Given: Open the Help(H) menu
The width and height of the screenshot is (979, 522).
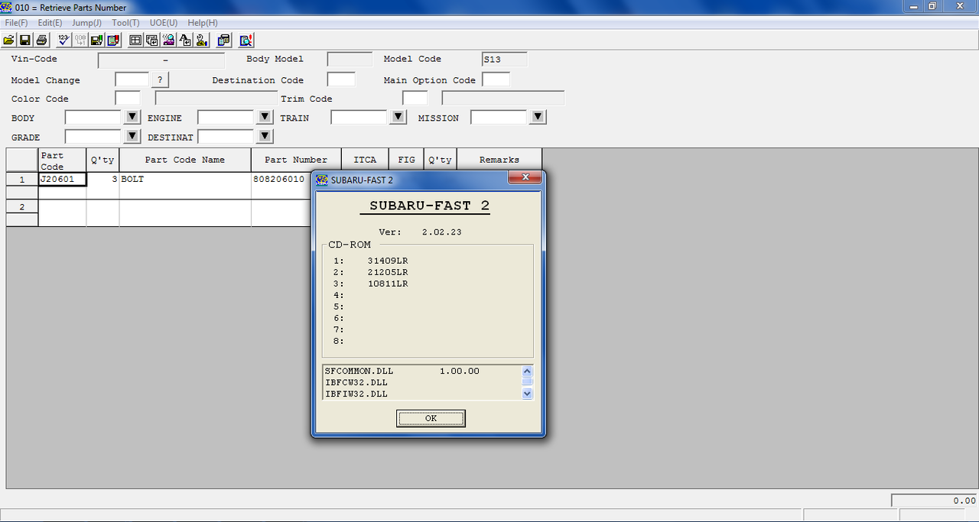Looking at the screenshot, I should (x=203, y=23).
